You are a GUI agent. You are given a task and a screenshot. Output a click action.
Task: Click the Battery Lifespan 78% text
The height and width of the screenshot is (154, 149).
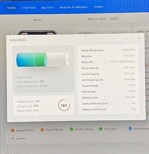coord(29,102)
